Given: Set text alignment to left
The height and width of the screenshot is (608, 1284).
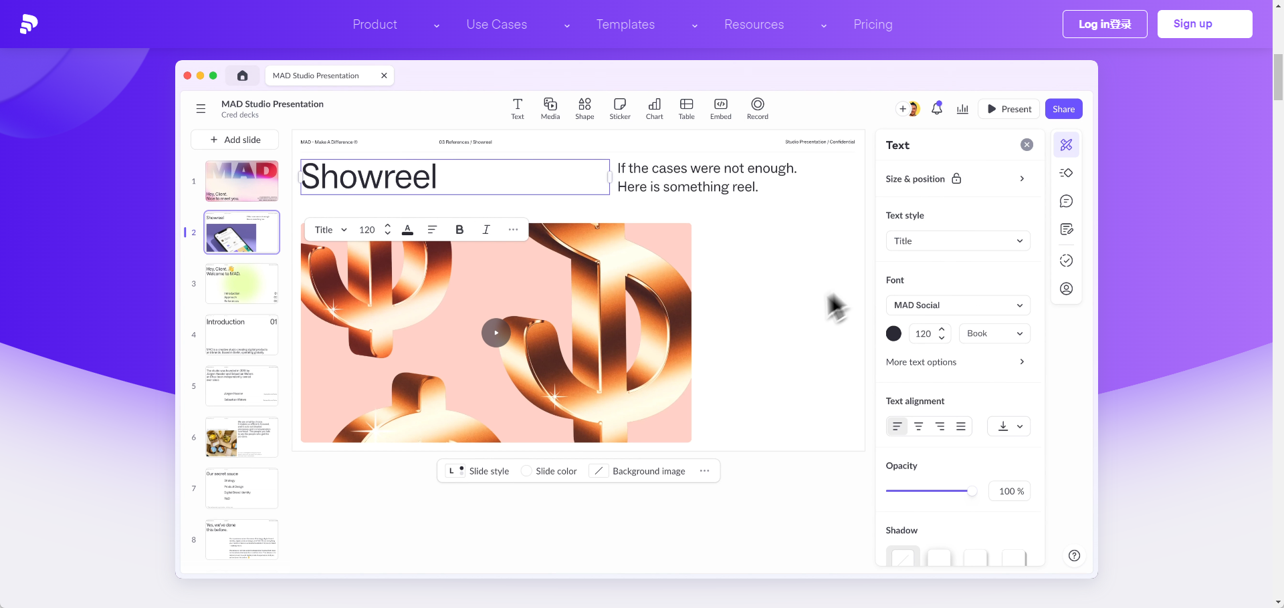Looking at the screenshot, I should point(897,426).
